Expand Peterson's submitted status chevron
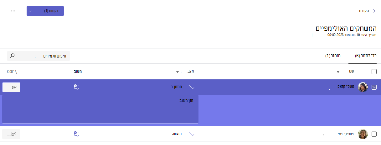Image resolution: width=381 pixels, height=145 pixels. (192, 134)
